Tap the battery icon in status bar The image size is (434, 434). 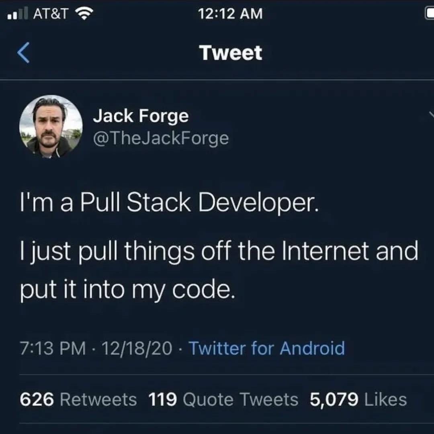click(x=429, y=14)
